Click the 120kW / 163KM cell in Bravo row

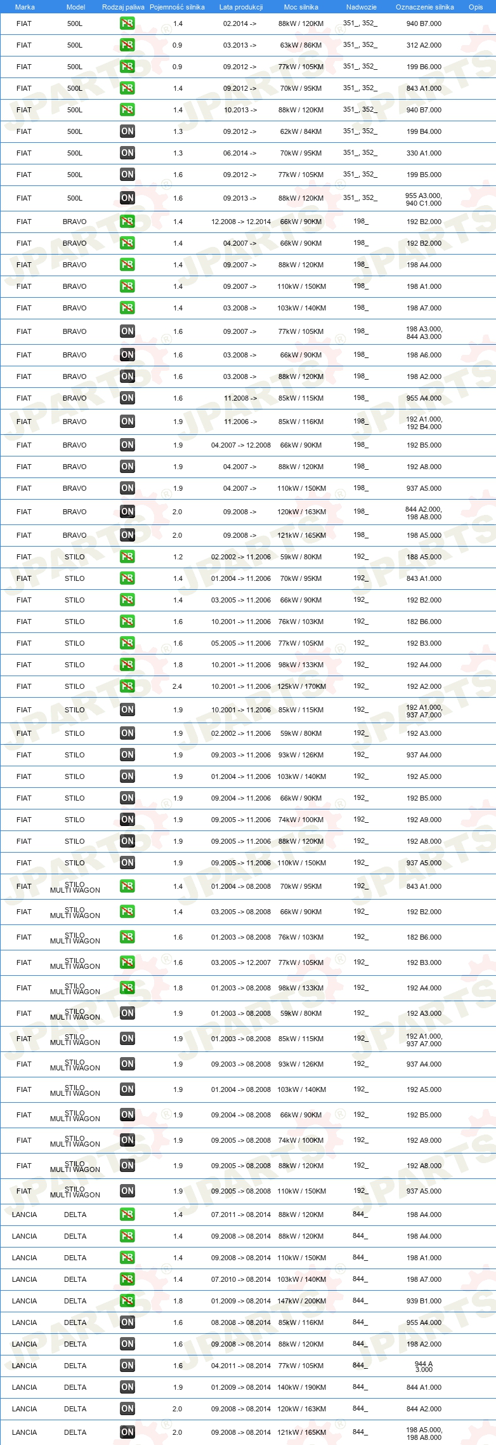tap(301, 512)
